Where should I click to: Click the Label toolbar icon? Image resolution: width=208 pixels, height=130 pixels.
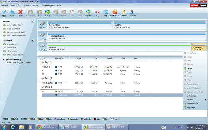(80, 12)
